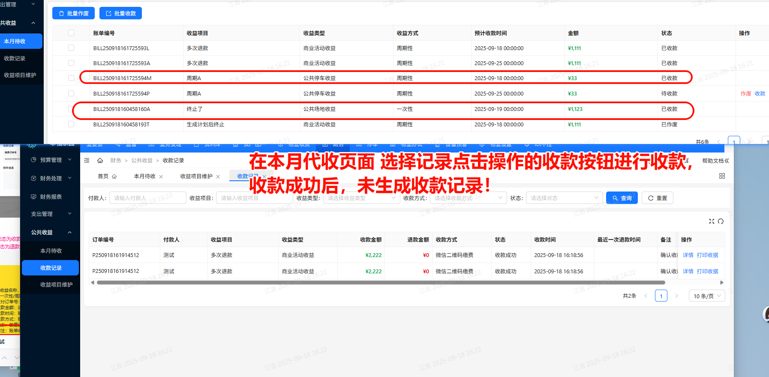Expand the 财务处理 sidebar menu

[70, 178]
